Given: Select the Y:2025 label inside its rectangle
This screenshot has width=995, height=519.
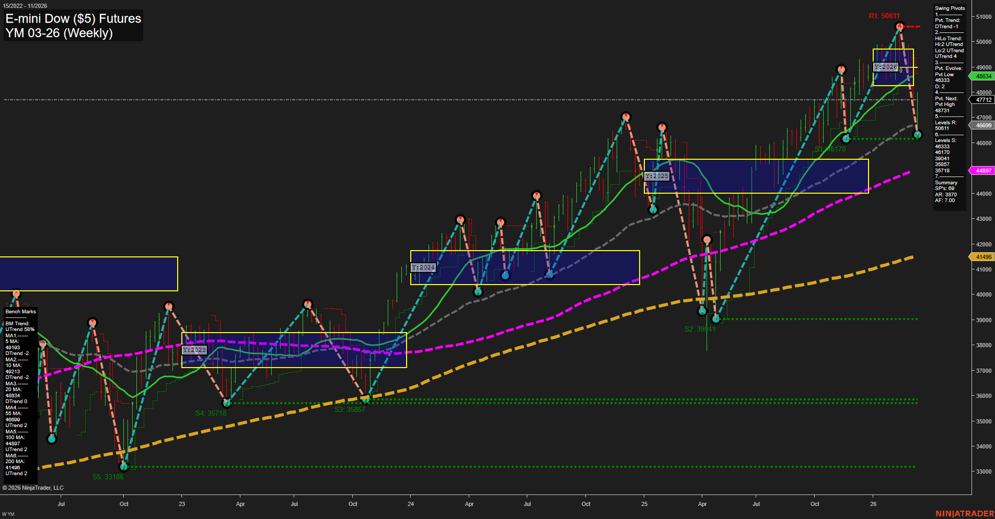Looking at the screenshot, I should [x=657, y=176].
